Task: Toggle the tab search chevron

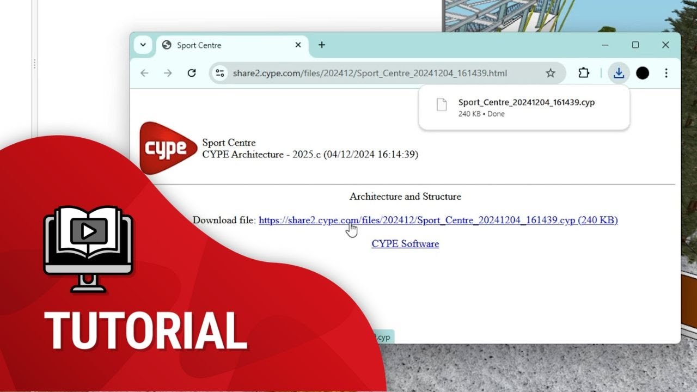Action: coord(143,45)
